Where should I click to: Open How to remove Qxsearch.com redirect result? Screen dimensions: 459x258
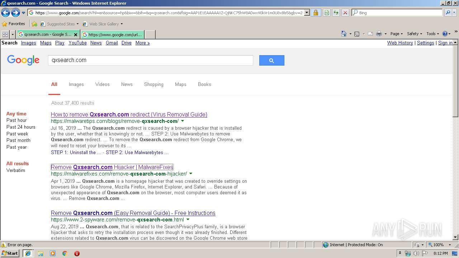click(129, 115)
